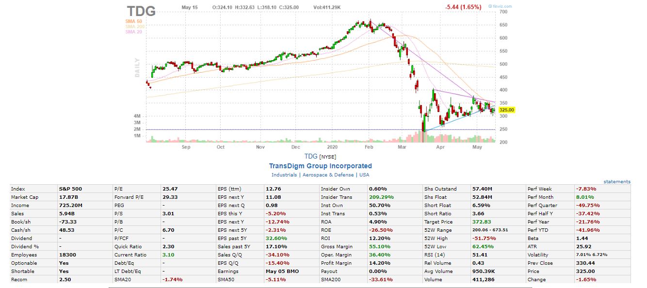Click the yellow 325.00 current price tag
Image resolution: width=647 pixels, height=288 pixels.
click(x=506, y=110)
